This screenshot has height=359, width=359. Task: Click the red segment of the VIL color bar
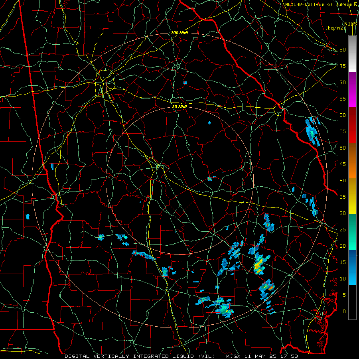tap(352, 125)
